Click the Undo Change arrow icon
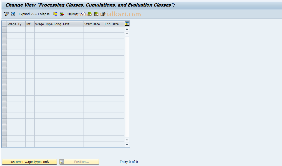This screenshot has height=166, width=282. 83,14
